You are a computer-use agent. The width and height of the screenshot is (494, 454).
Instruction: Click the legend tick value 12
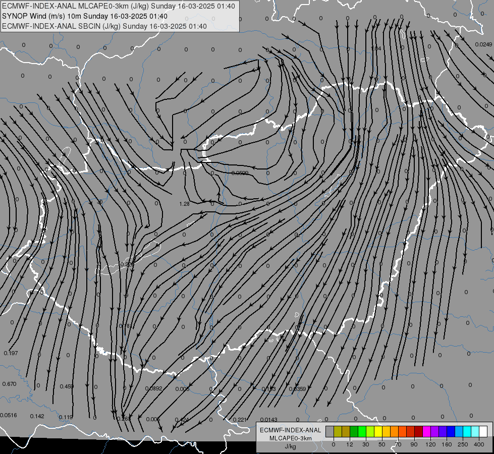point(350,444)
